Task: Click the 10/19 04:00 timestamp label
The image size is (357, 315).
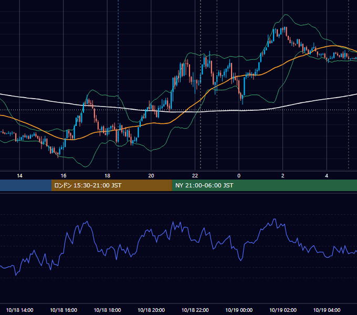Action: [327, 310]
